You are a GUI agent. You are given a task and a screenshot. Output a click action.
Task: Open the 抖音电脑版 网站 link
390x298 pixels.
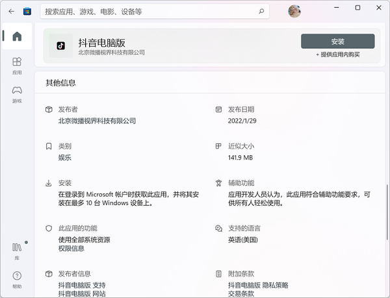coord(81,294)
